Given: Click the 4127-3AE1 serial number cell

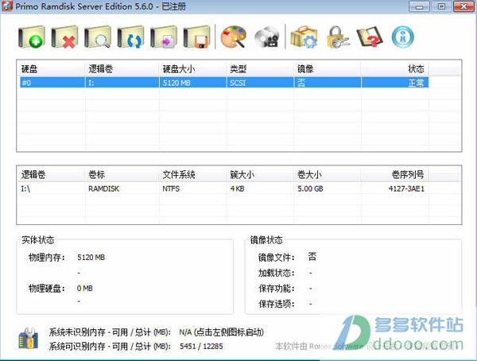Looking at the screenshot, I should pyautogui.click(x=406, y=188).
